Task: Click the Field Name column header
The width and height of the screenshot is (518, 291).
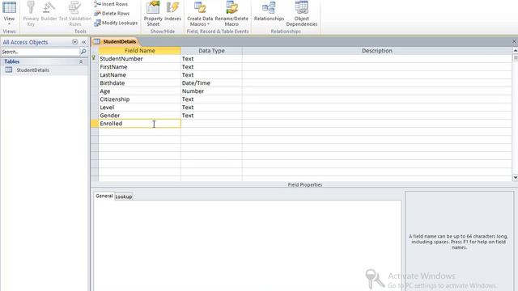Action: [x=140, y=50]
